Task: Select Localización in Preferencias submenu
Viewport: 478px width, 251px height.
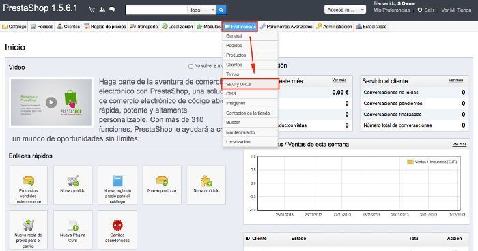Action: [x=250, y=142]
